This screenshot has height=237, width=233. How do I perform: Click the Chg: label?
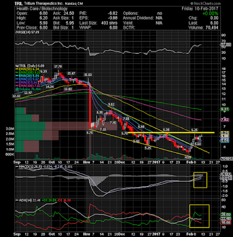pos(193,18)
